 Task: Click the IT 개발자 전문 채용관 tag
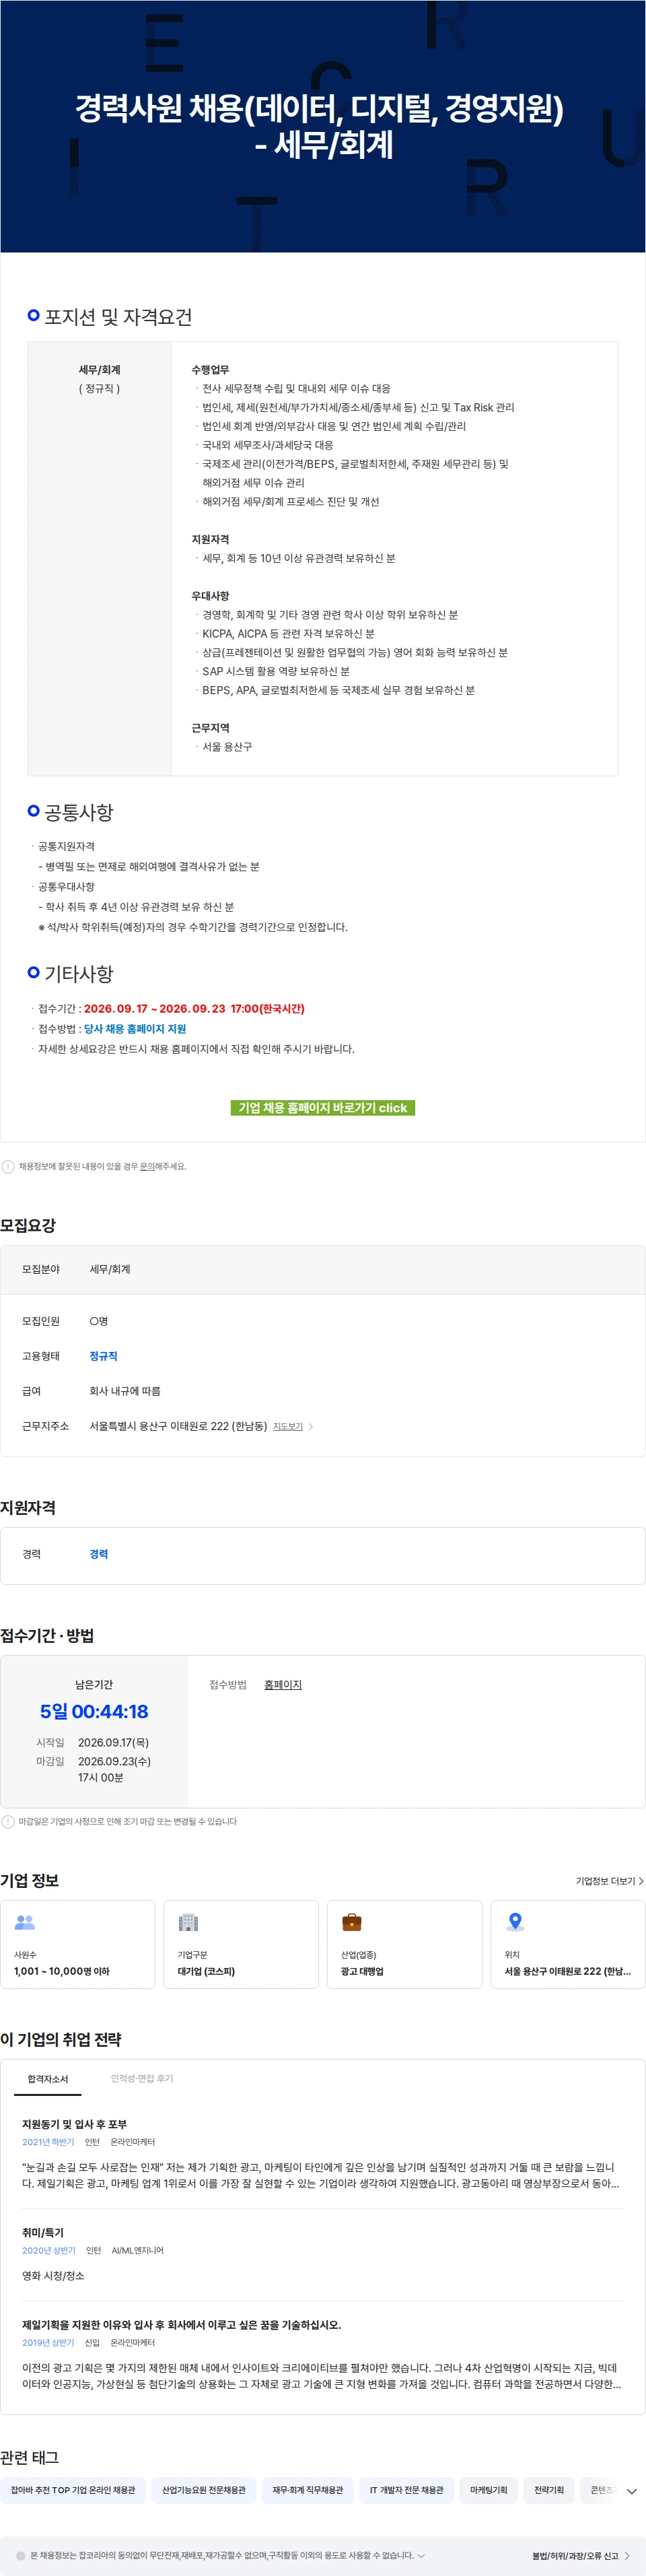(x=407, y=2490)
